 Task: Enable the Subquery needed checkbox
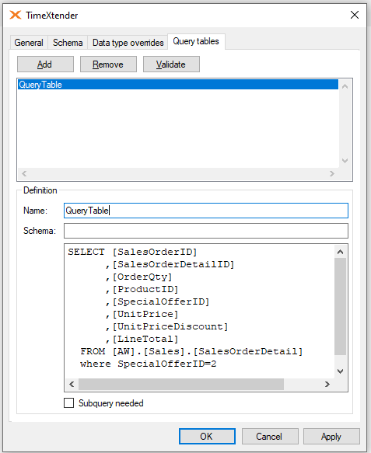[x=68, y=402]
